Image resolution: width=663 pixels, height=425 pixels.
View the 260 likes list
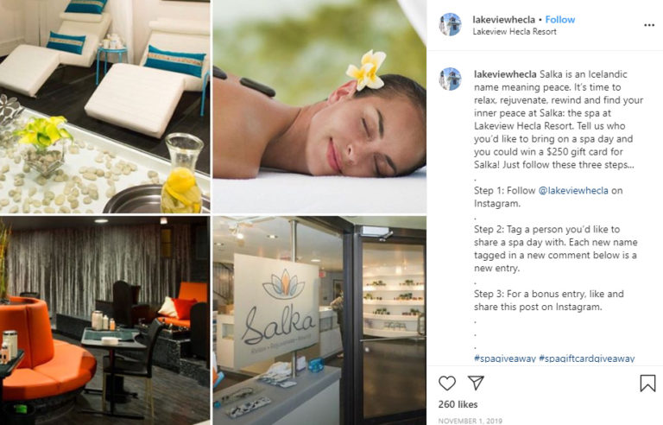click(x=458, y=404)
